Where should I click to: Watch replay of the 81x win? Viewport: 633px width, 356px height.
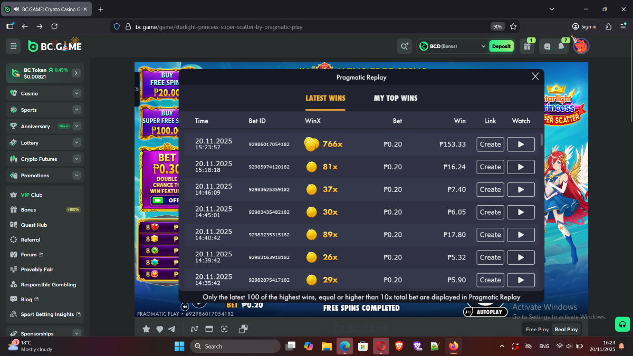(521, 167)
